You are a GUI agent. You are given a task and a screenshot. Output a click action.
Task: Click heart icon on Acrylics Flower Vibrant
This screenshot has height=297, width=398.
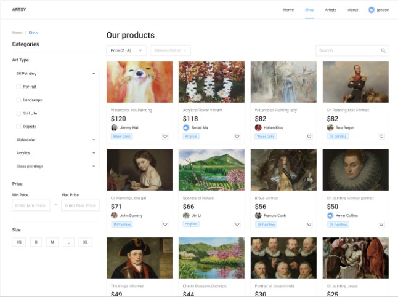(x=237, y=137)
